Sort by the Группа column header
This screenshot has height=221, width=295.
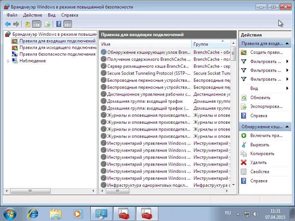[x=211, y=44]
